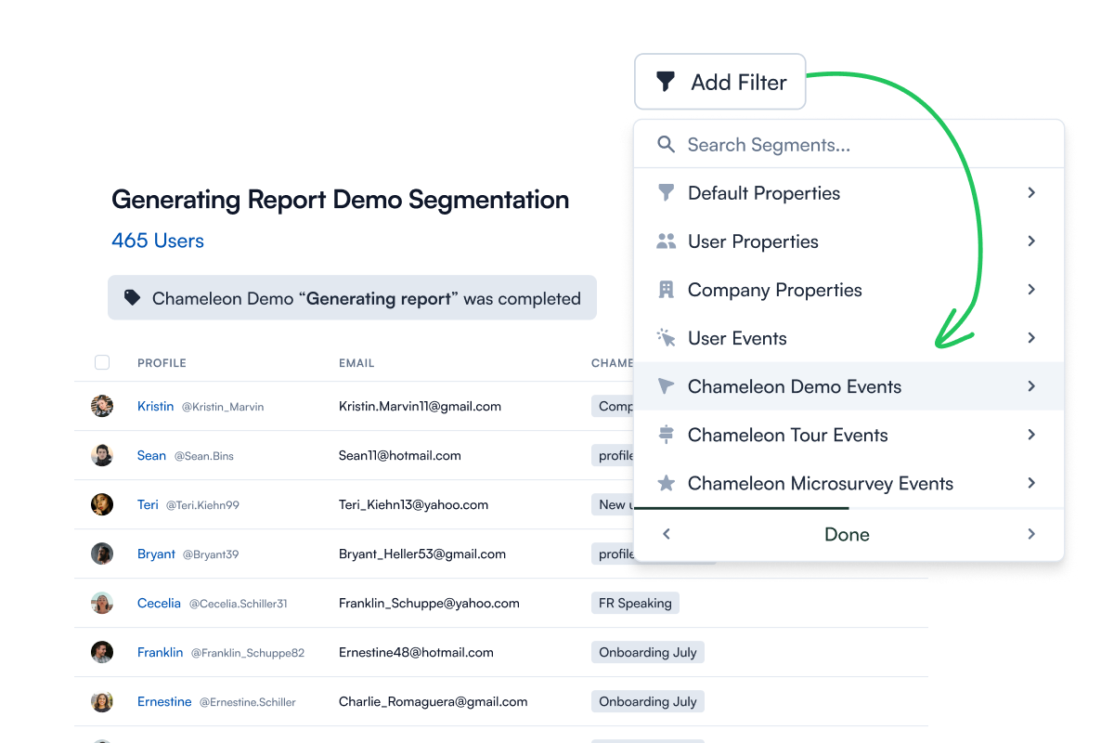Expand User Properties chevron arrow
The height and width of the screenshot is (743, 1114).
(1031, 241)
